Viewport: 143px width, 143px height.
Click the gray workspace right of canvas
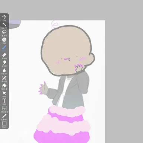tap(124, 81)
